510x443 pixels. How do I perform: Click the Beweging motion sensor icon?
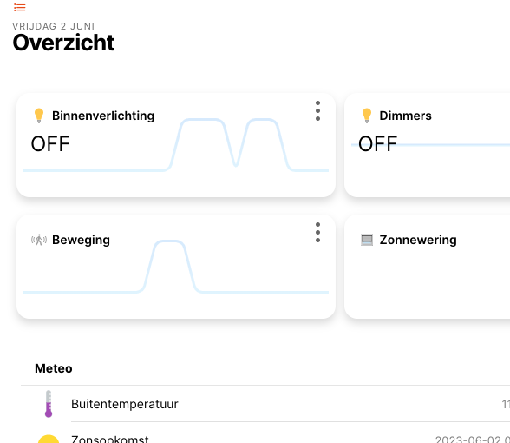(x=39, y=240)
